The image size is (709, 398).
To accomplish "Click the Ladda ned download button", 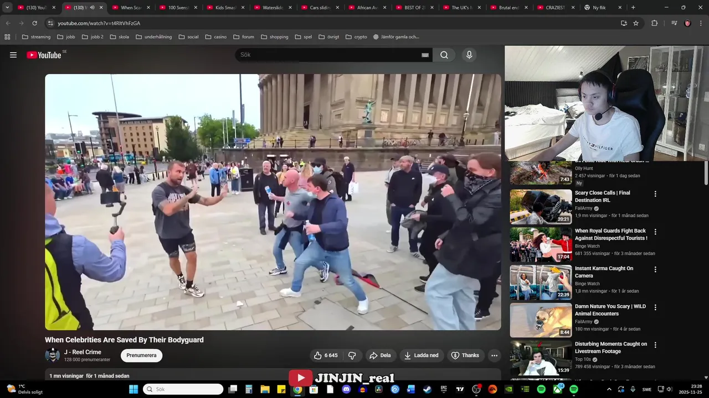I will click(x=421, y=355).
